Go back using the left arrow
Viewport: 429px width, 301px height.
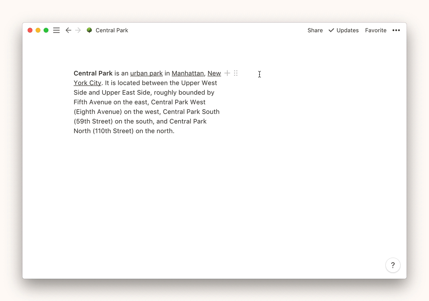pos(68,30)
